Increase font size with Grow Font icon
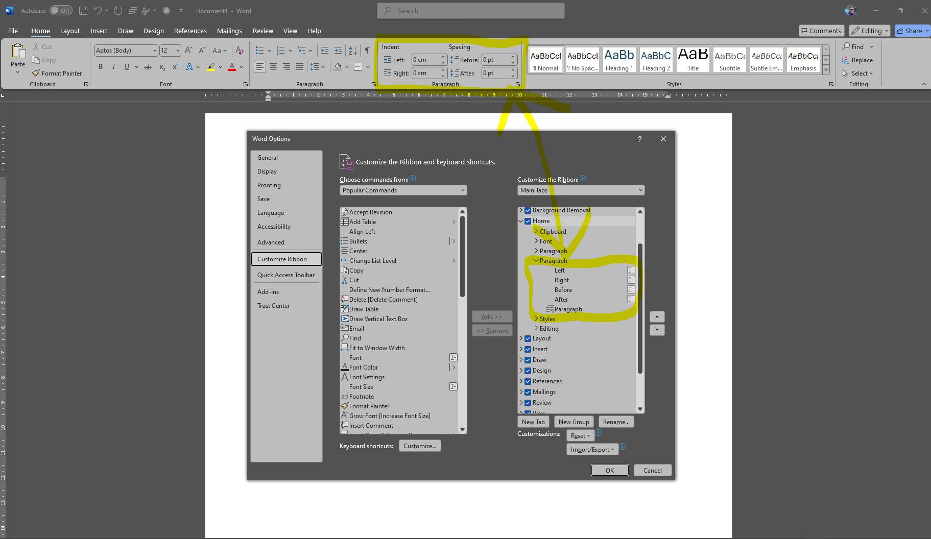This screenshot has height=539, width=931. click(188, 50)
